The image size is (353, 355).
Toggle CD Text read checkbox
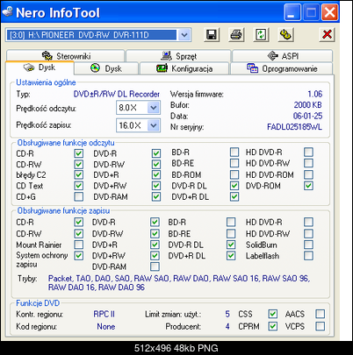(x=78, y=186)
